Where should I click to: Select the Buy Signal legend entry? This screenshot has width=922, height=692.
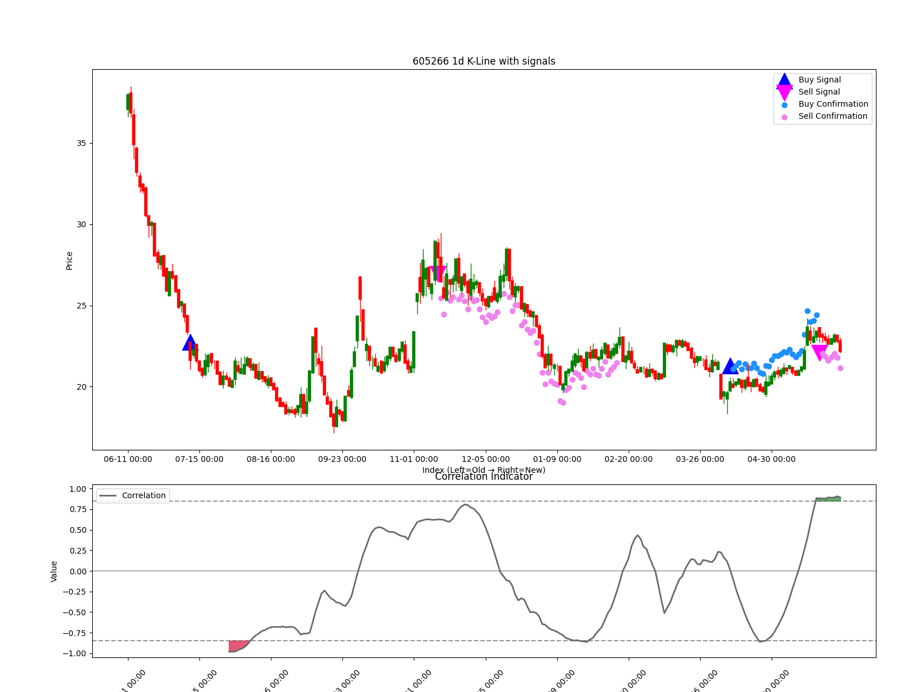819,80
